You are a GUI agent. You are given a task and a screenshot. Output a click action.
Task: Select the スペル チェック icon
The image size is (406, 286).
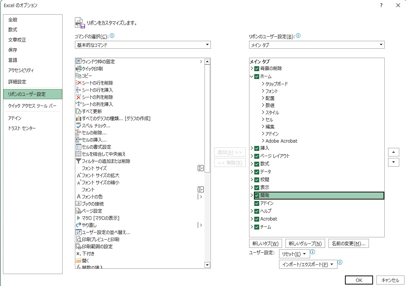(78, 125)
